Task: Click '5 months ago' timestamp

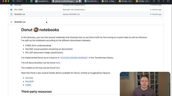Action: click(156, 10)
